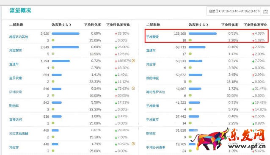This screenshot has height=155, width=270.
Task: Open the calendar icon beside date range
Action: (x=265, y=11)
